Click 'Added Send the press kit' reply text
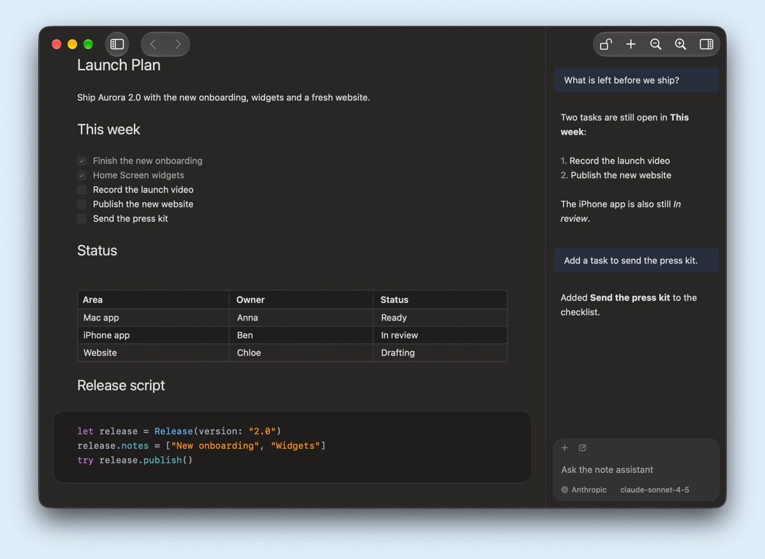This screenshot has height=559, width=765. [x=629, y=304]
